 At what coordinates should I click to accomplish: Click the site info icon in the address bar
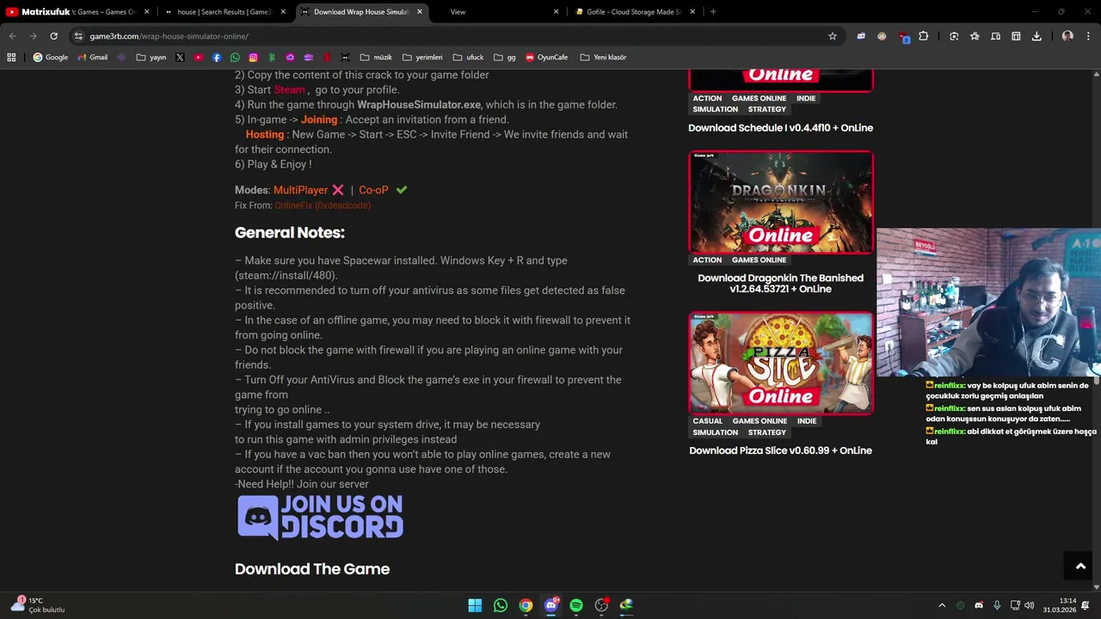[78, 36]
